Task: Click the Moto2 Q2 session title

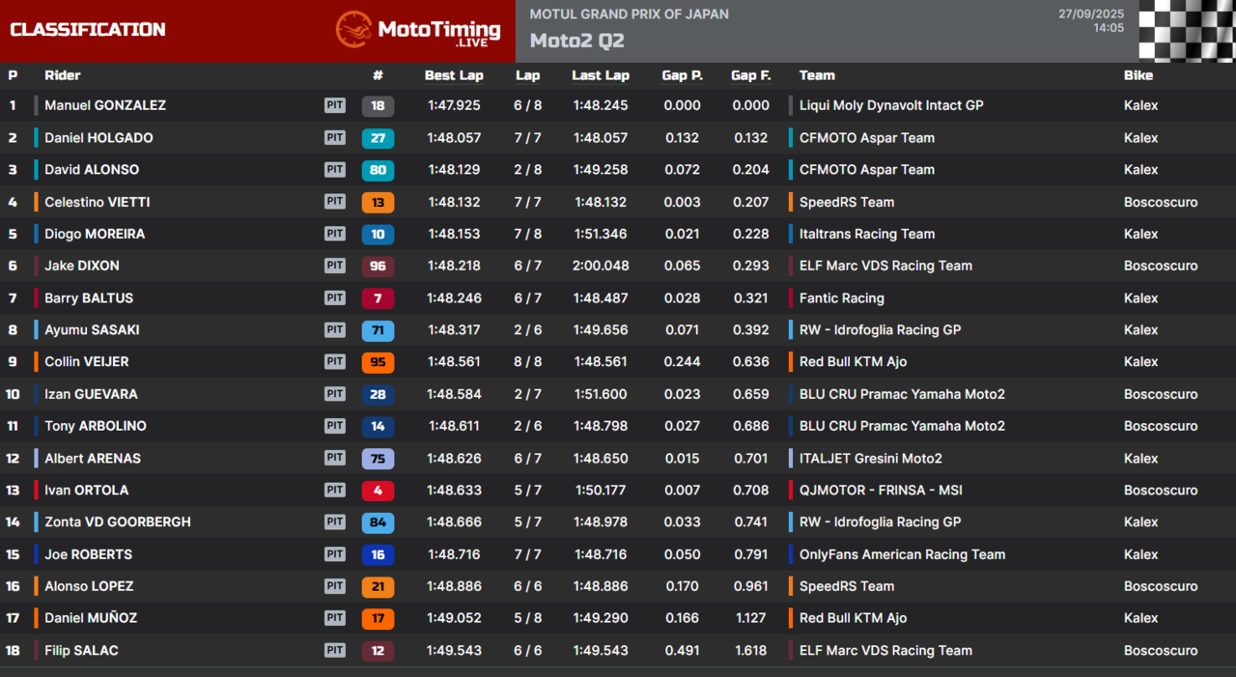Action: pos(577,41)
